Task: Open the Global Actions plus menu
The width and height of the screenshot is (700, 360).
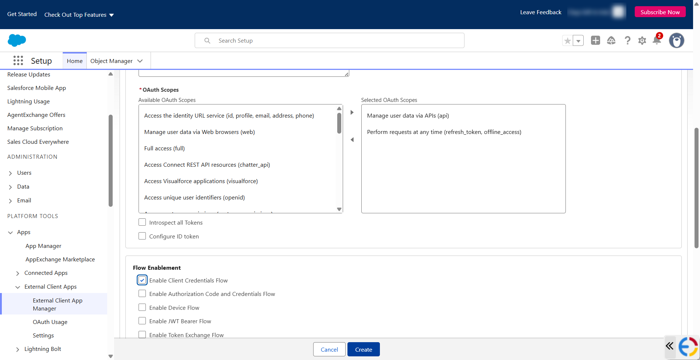Action: pyautogui.click(x=595, y=40)
